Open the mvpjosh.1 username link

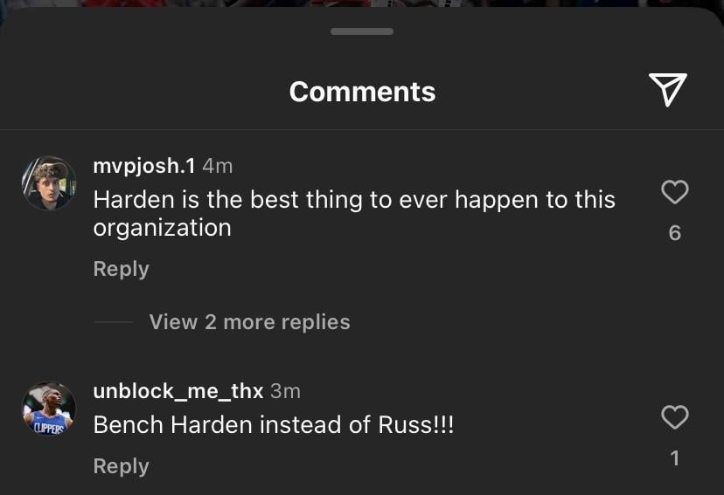point(144,166)
